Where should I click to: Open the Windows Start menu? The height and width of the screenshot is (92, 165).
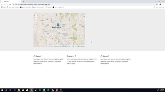coord(2,90)
